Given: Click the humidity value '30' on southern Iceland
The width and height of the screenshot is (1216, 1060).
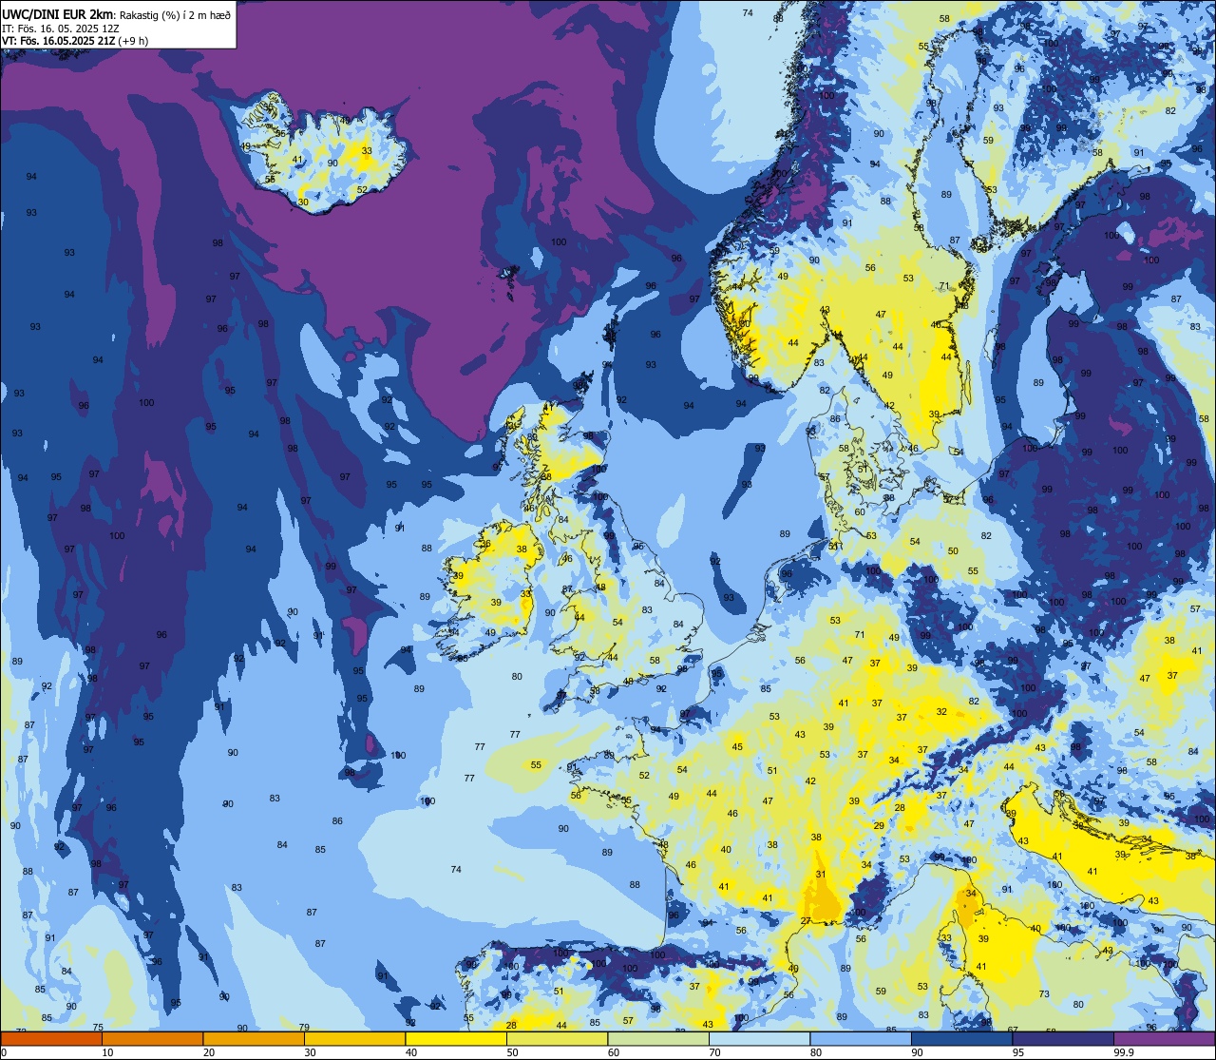Looking at the screenshot, I should tap(303, 202).
